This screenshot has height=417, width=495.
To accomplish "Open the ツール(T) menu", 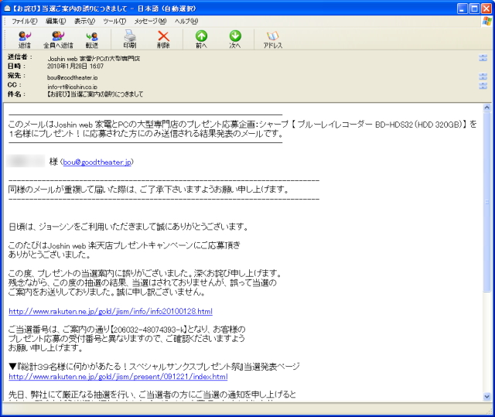I will [x=114, y=21].
